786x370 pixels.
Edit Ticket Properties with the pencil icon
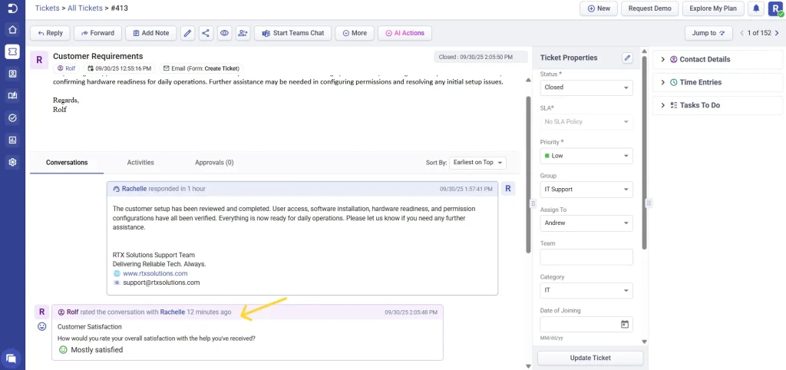pos(627,58)
